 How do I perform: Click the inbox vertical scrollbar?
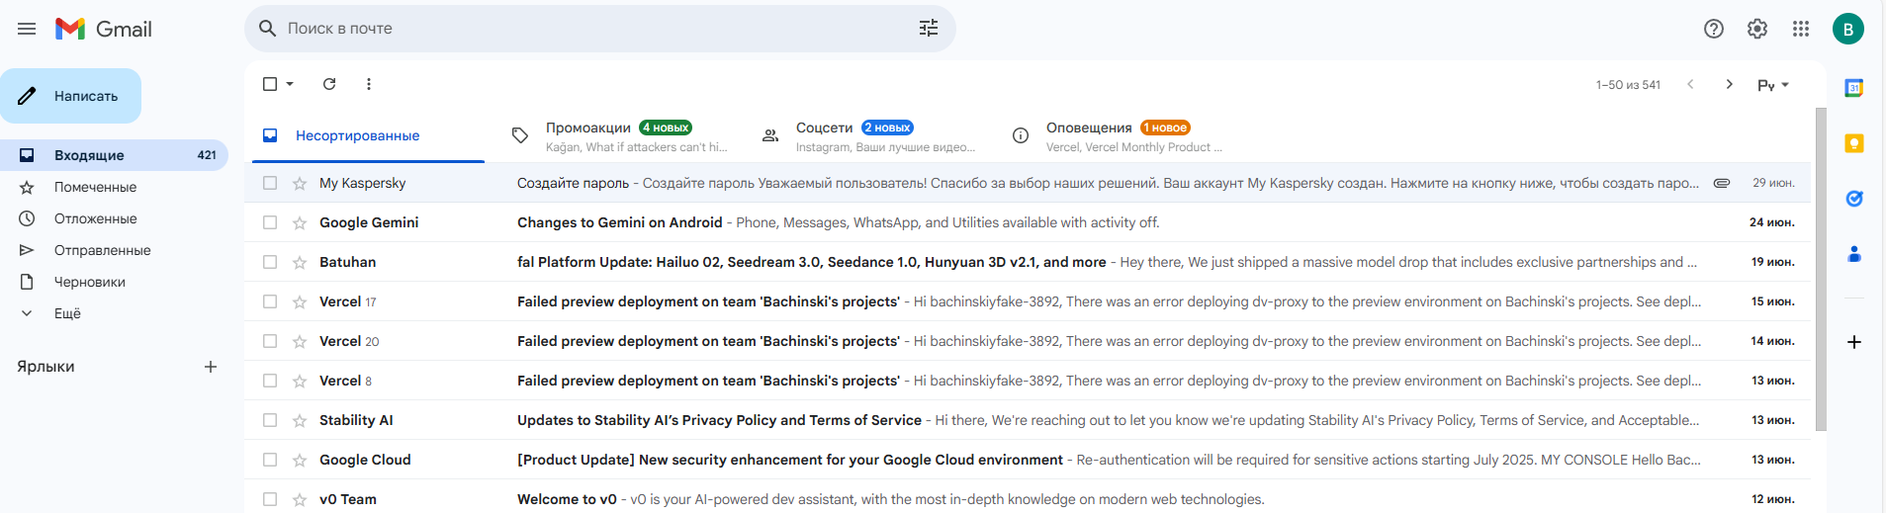1821,267
